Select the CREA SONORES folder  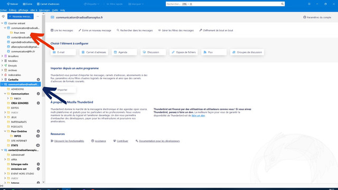20,103
